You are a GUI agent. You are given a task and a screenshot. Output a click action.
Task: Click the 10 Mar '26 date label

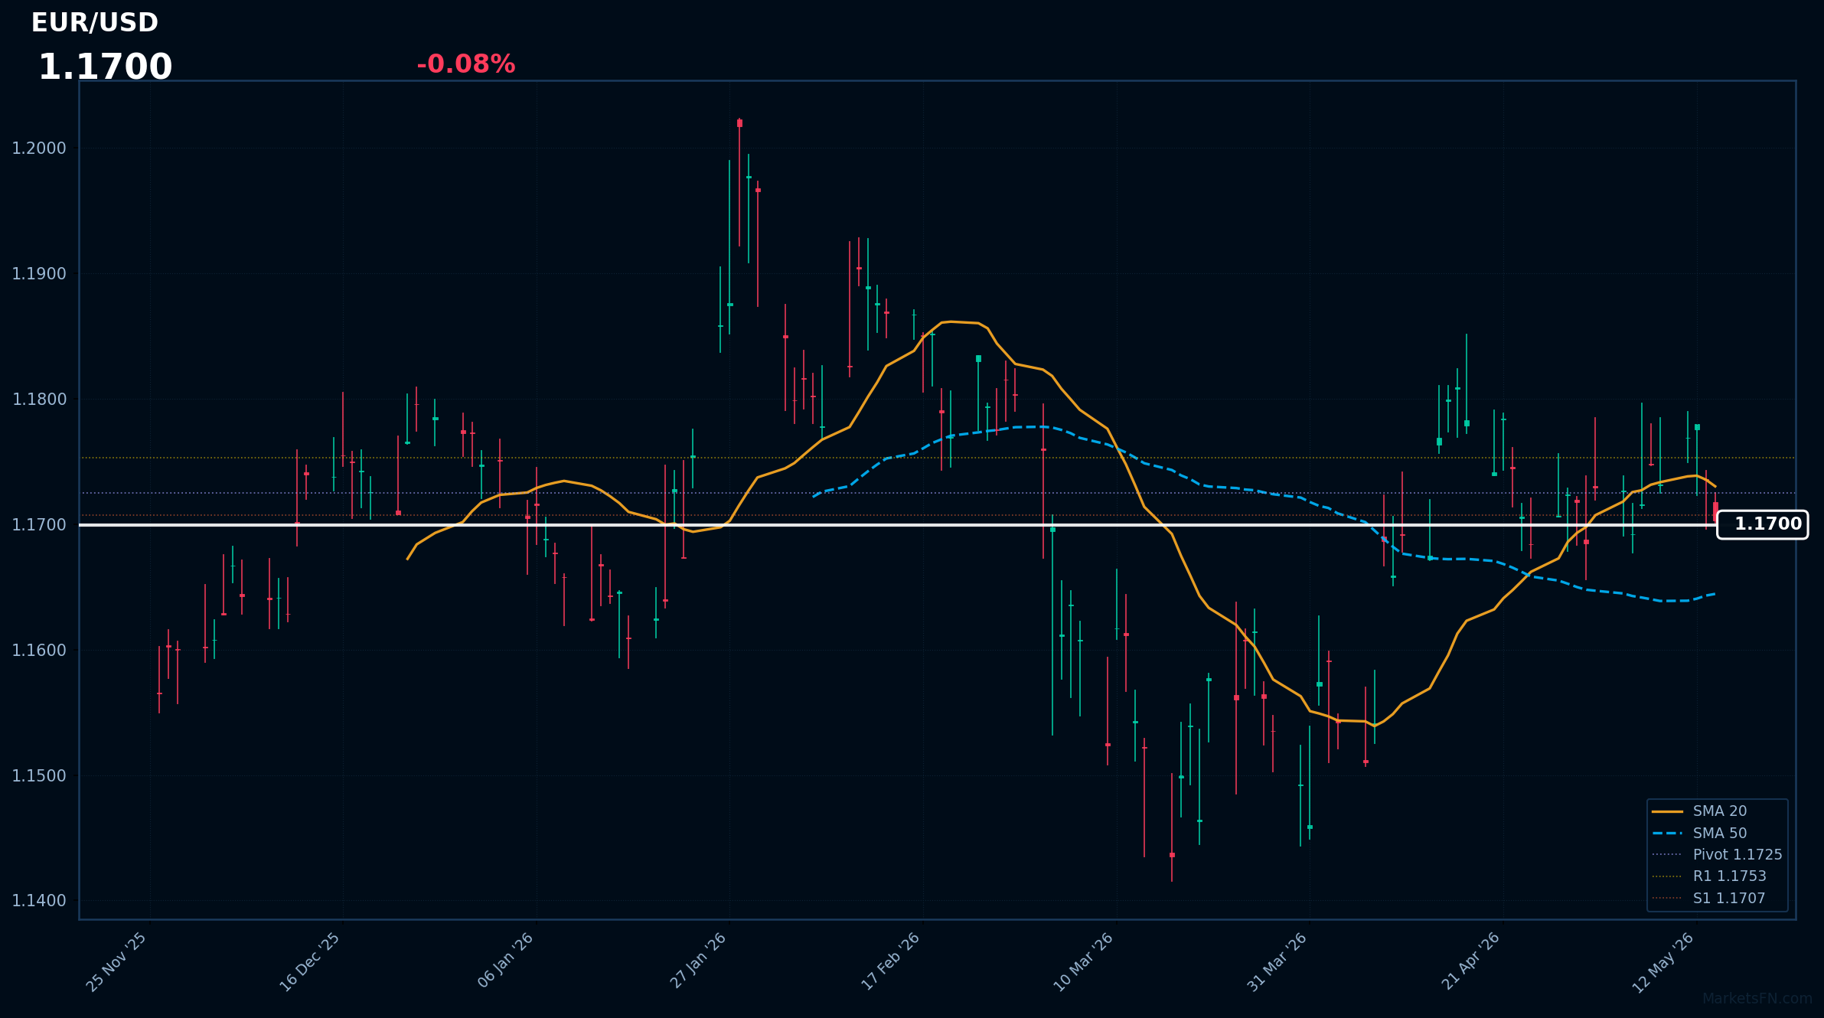(1084, 962)
